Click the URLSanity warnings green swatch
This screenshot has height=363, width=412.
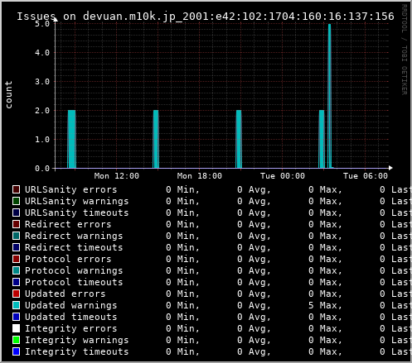16,201
